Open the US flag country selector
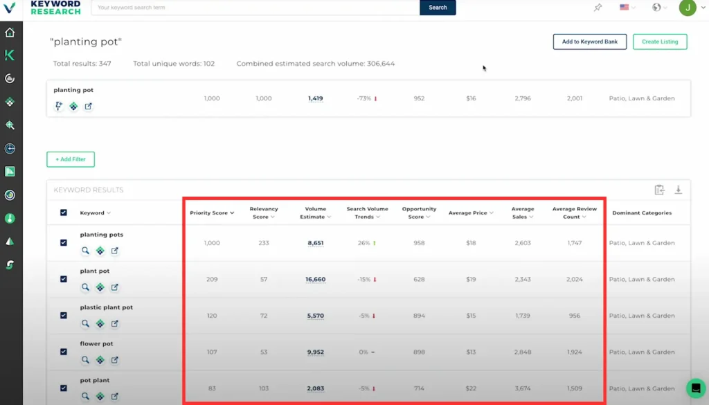The width and height of the screenshot is (709, 405). [627, 7]
